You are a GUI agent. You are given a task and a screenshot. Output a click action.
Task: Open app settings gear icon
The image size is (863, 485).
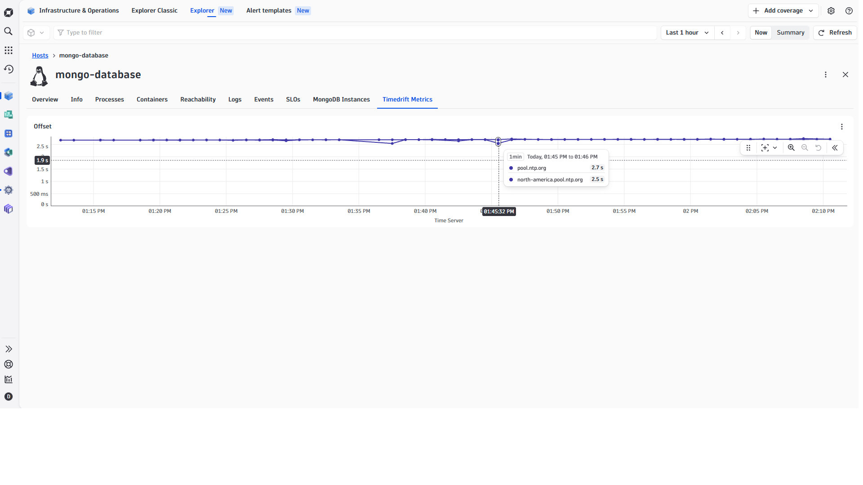point(831,11)
